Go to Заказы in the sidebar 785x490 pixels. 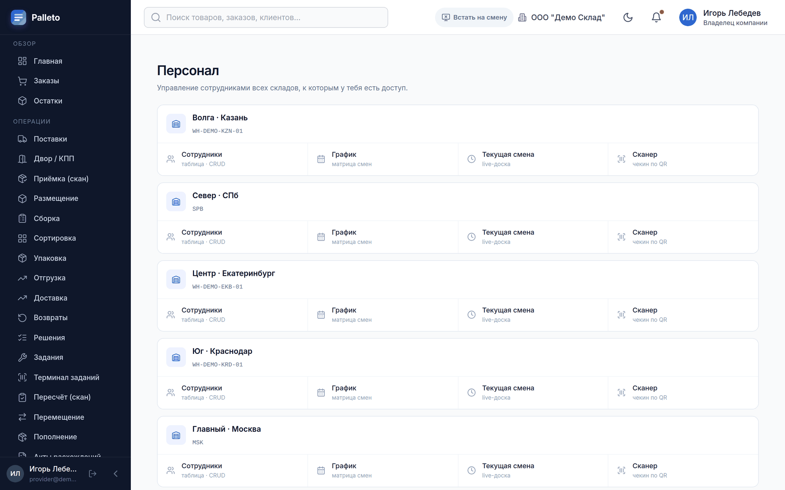[x=65, y=81]
